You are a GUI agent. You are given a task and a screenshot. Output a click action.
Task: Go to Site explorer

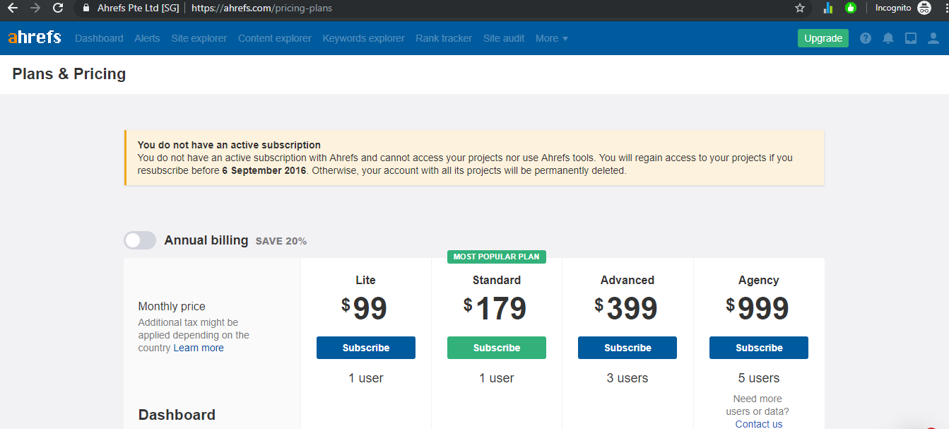coord(199,38)
